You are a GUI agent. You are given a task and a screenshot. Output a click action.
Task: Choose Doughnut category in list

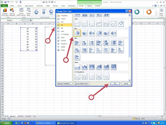click(x=64, y=44)
